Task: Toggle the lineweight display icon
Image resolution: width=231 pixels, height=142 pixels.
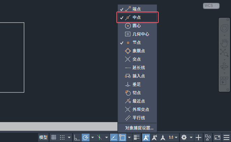Action: pyautogui.click(x=137, y=137)
